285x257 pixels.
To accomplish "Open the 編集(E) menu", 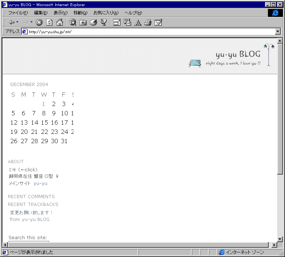I will [41, 13].
